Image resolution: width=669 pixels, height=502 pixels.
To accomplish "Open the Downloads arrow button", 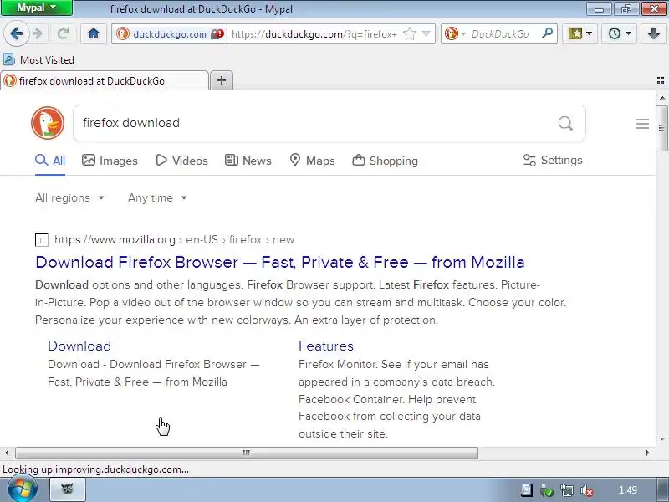I will (653, 33).
